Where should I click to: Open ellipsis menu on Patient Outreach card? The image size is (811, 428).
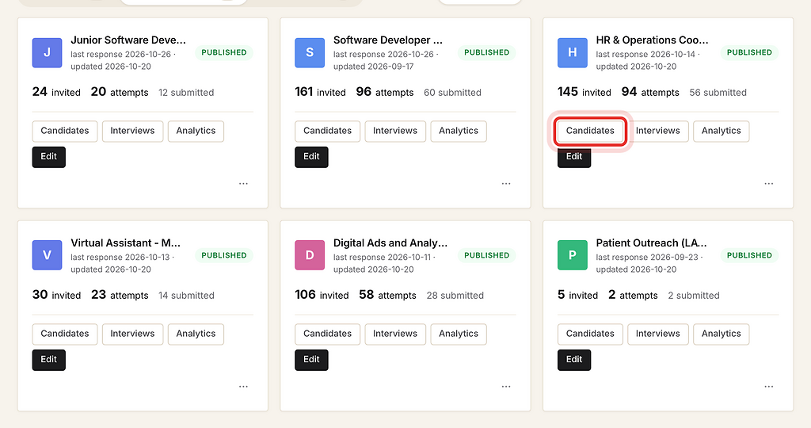768,387
